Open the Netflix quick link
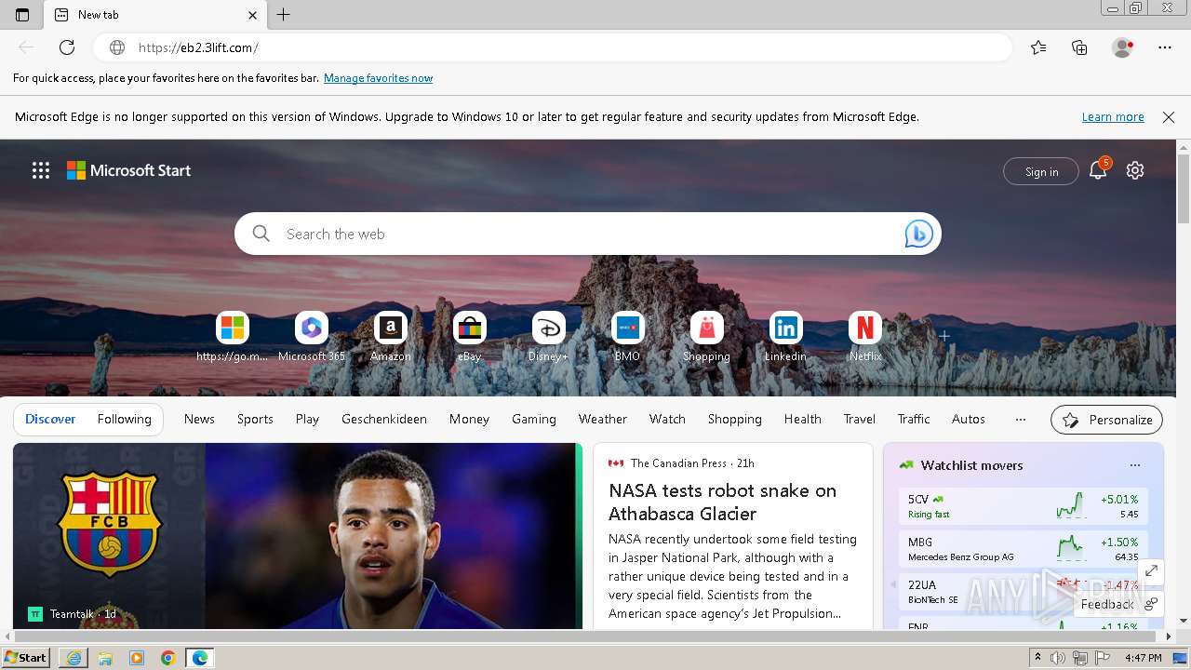Image resolution: width=1191 pixels, height=670 pixels. (865, 337)
